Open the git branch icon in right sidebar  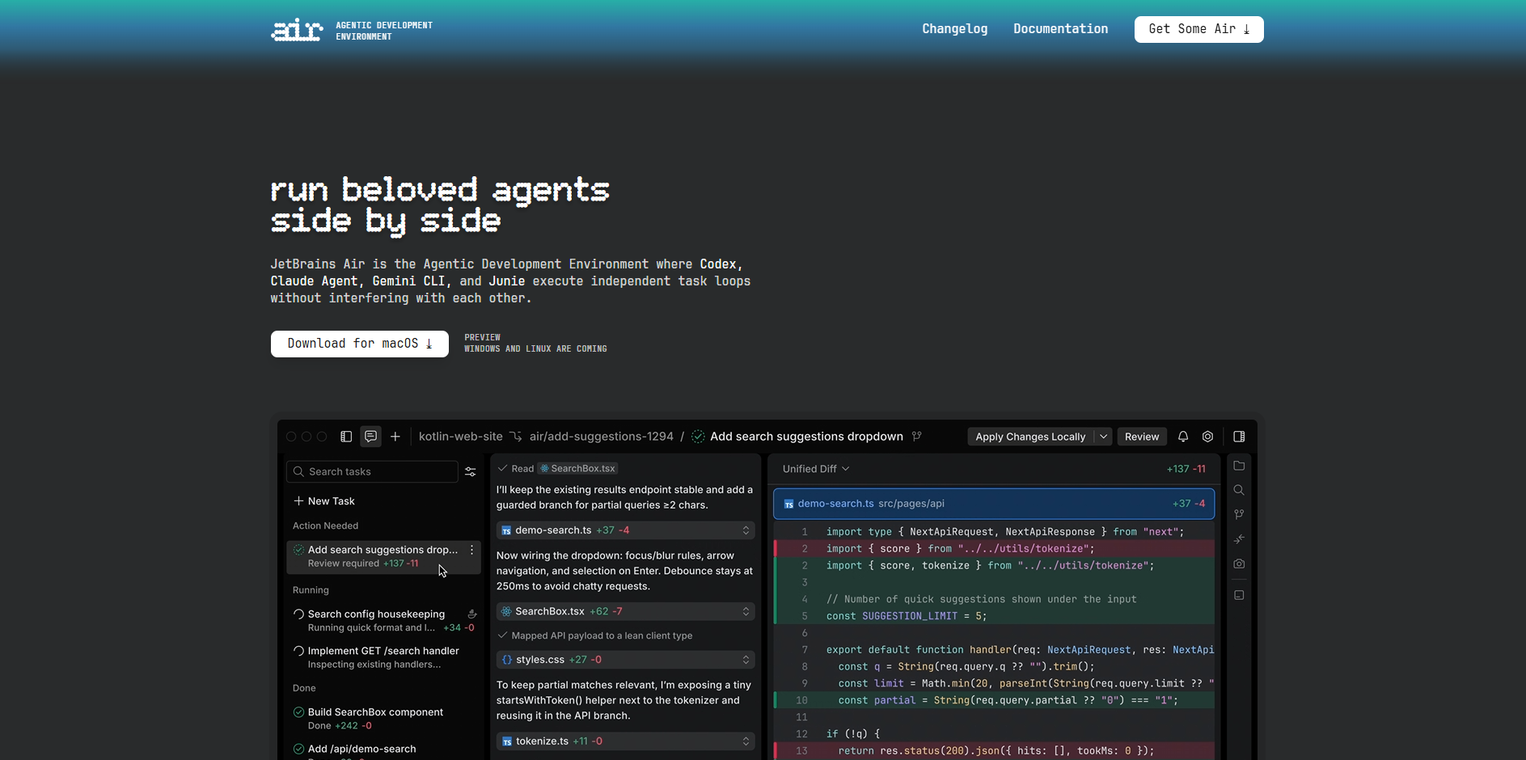[1239, 514]
